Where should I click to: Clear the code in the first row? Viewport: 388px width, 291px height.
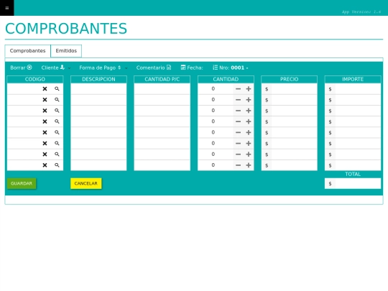tap(45, 89)
